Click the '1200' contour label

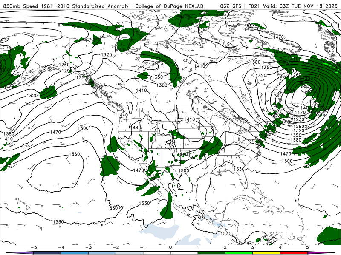(x=307, y=79)
